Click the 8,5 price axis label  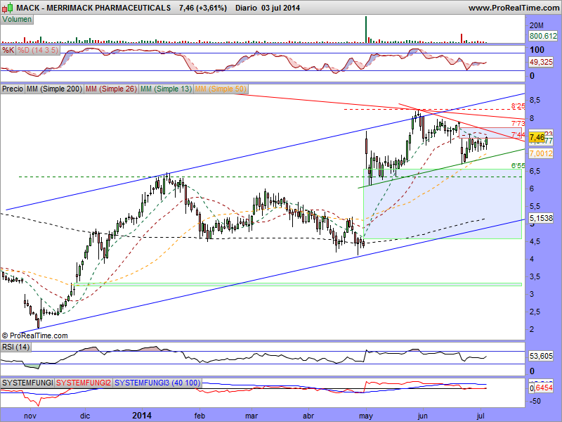coord(535,101)
